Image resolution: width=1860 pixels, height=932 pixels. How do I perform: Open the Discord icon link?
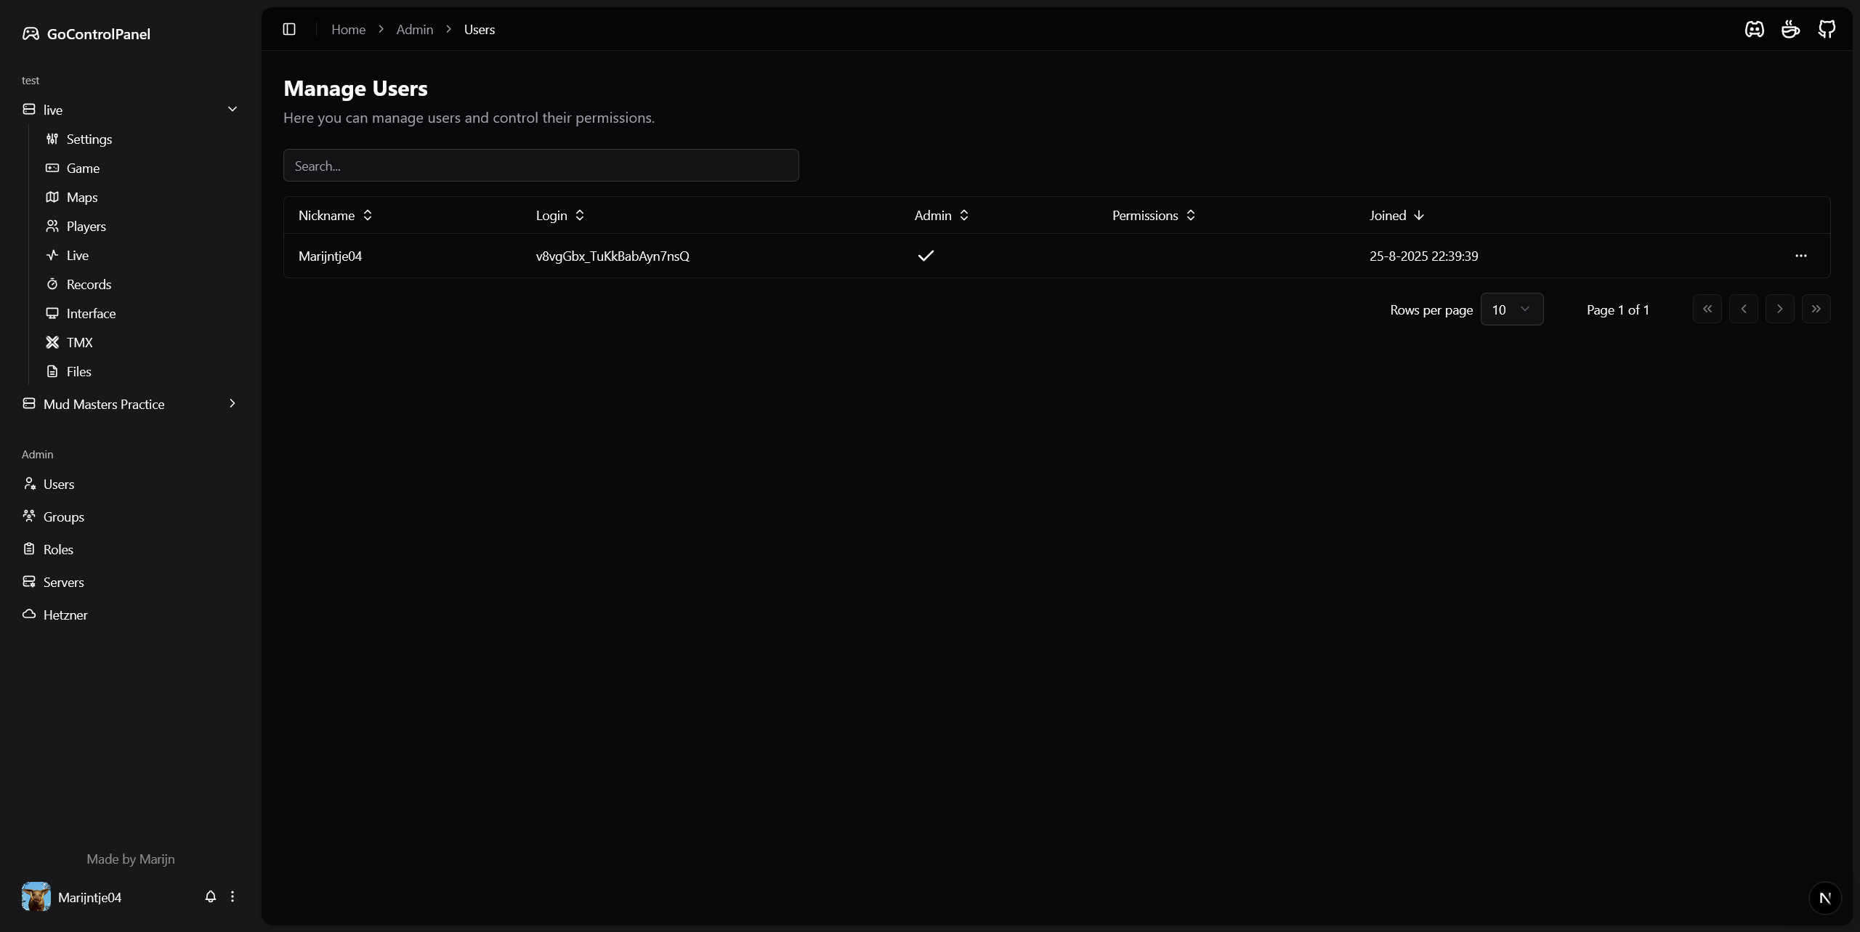(1754, 29)
